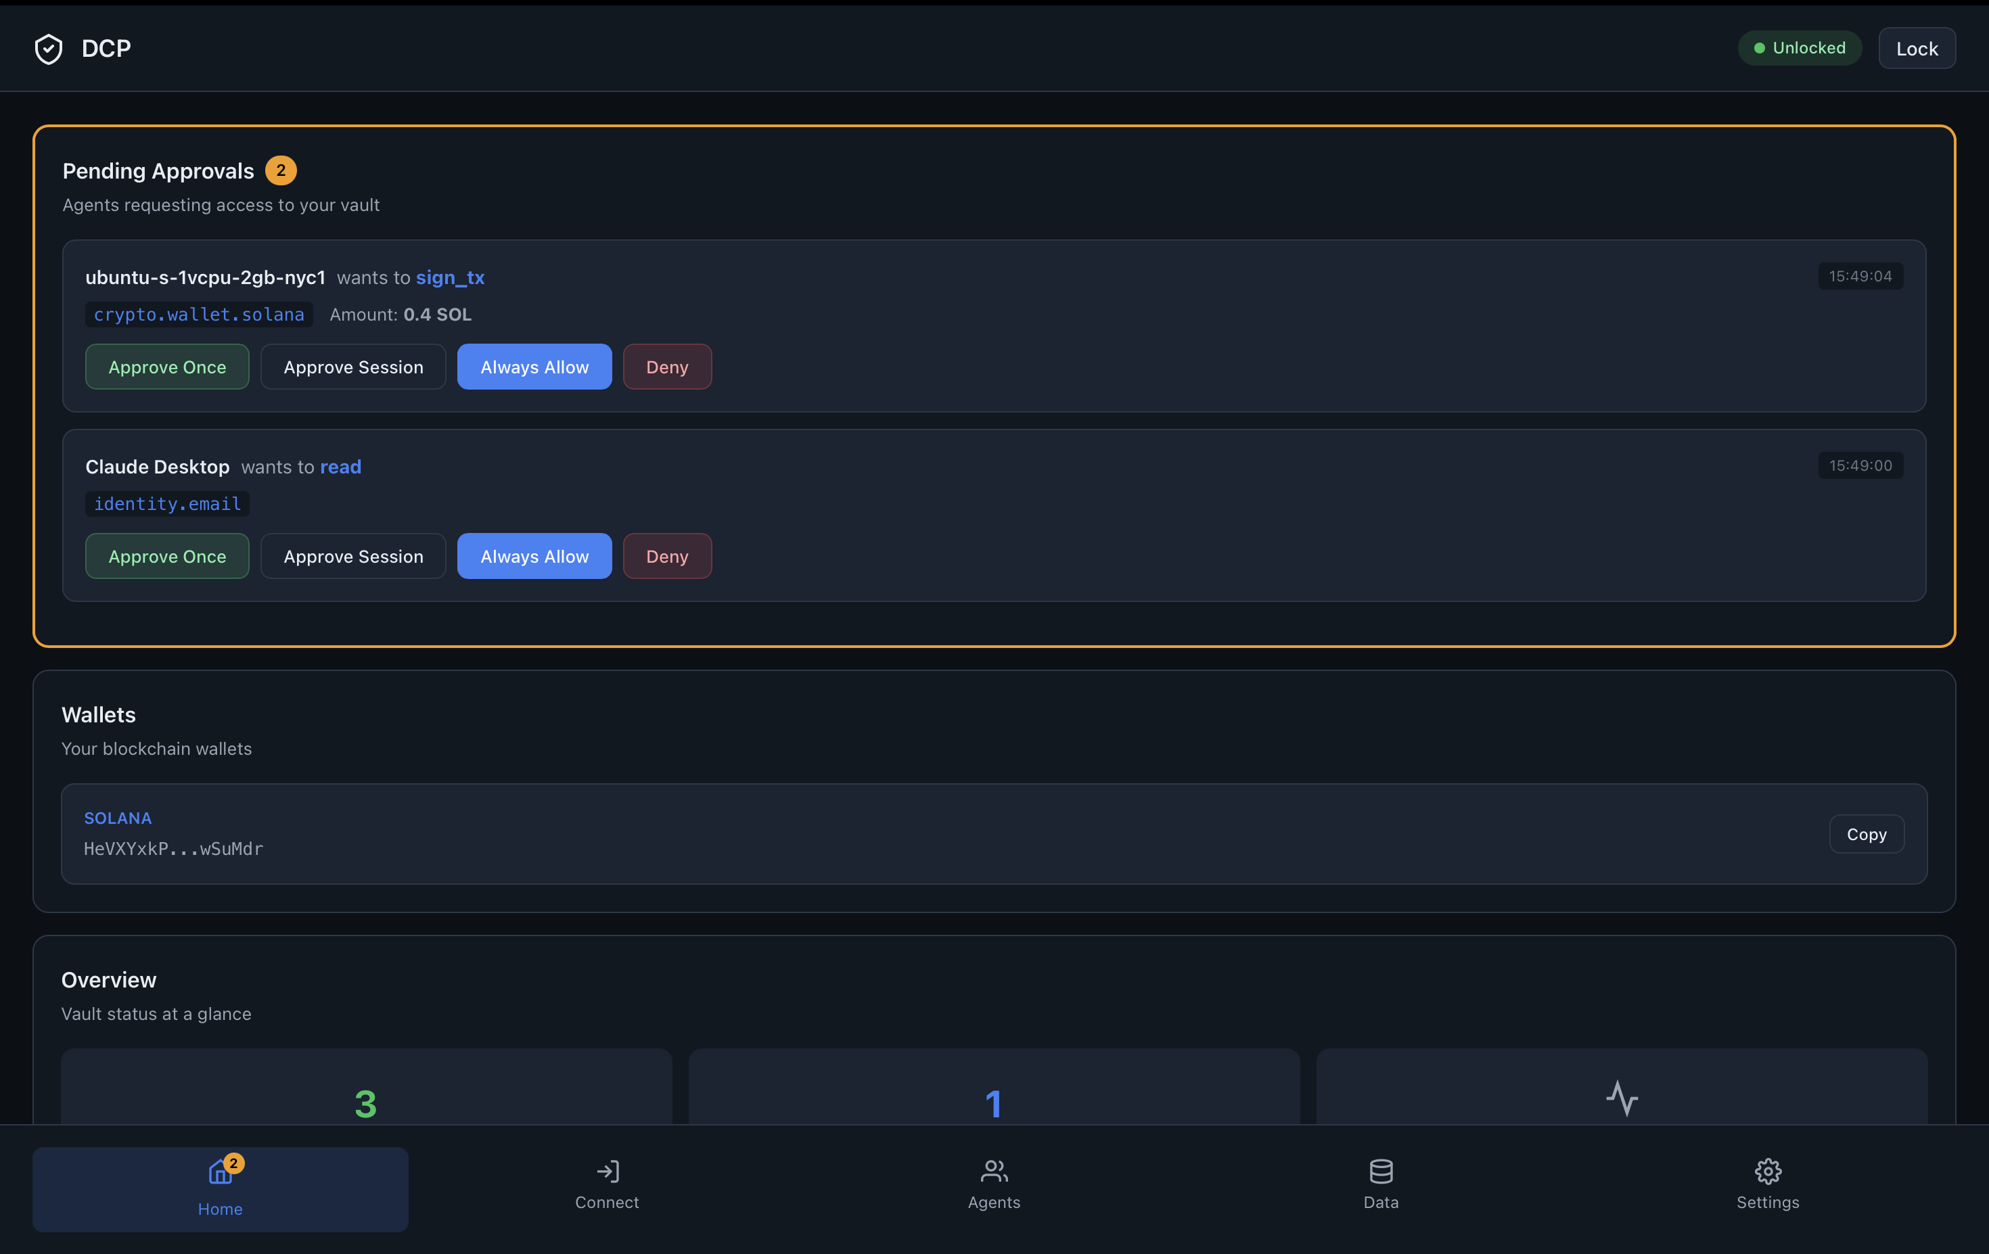Click the blue 1 overview stat

tap(994, 1105)
